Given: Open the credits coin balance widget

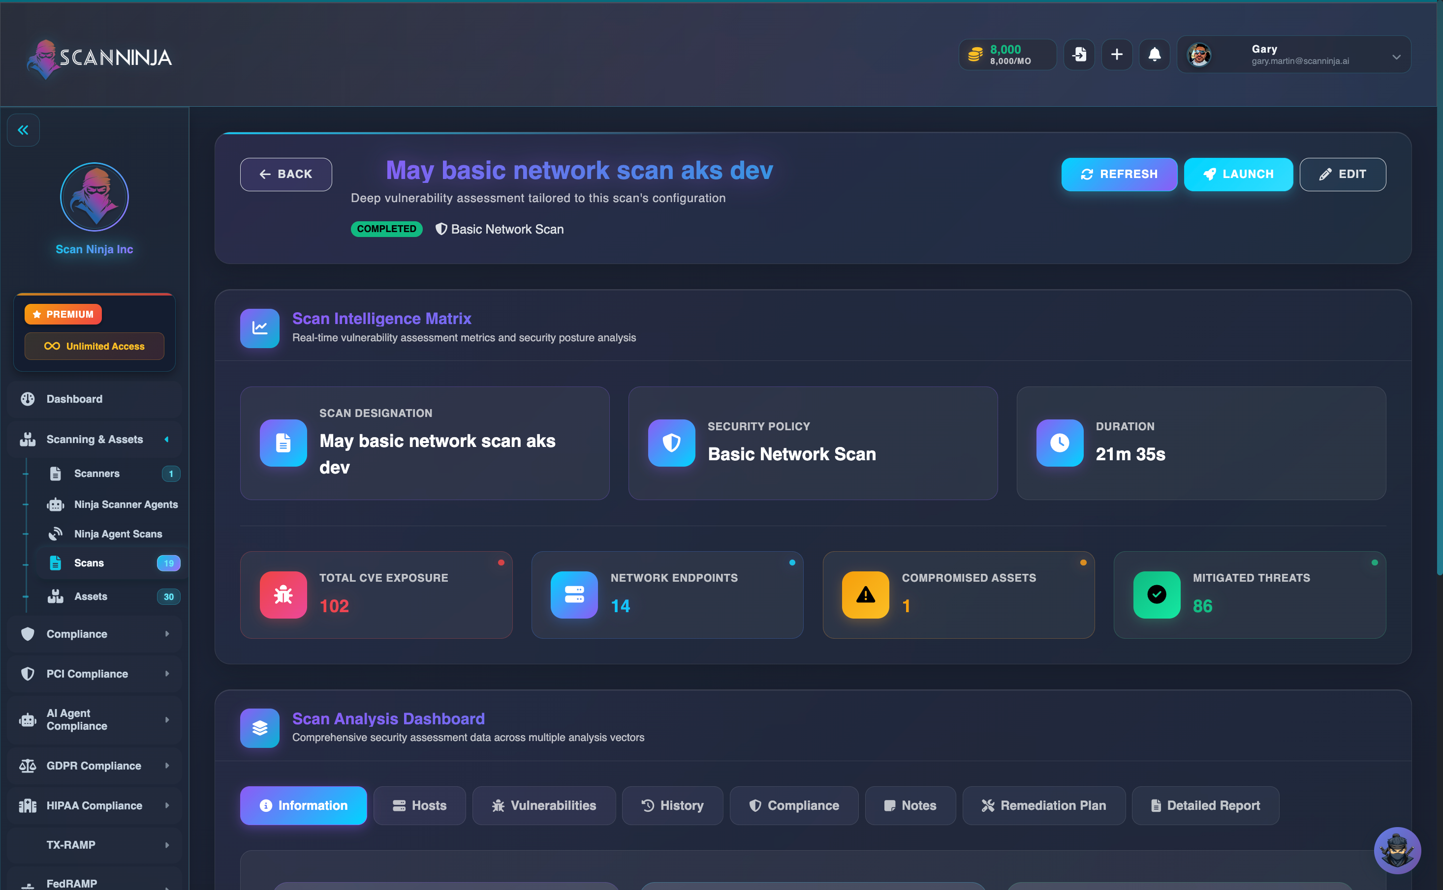Looking at the screenshot, I should 1007,55.
